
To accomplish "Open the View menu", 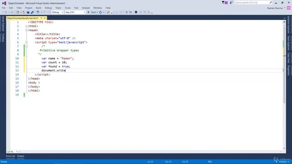I will (19, 8).
